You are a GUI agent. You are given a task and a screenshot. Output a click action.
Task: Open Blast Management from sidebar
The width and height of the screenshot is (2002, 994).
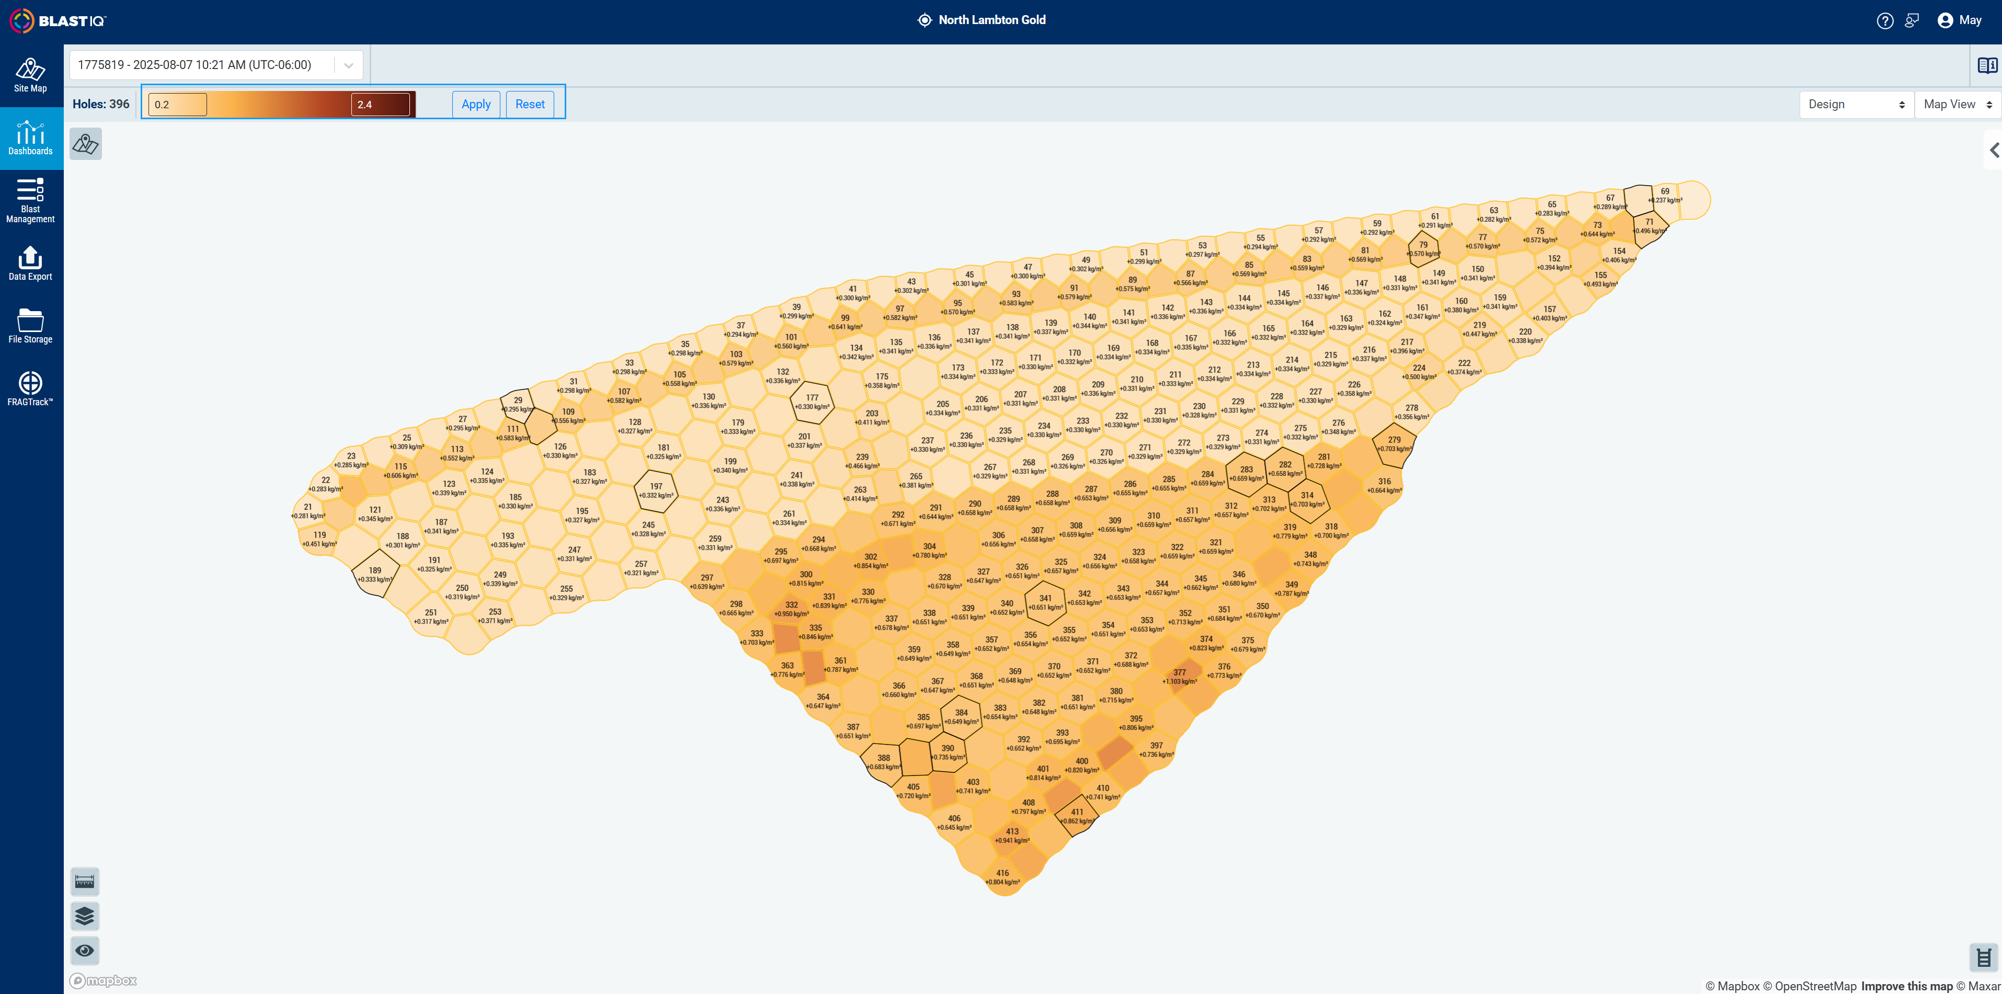pos(30,200)
